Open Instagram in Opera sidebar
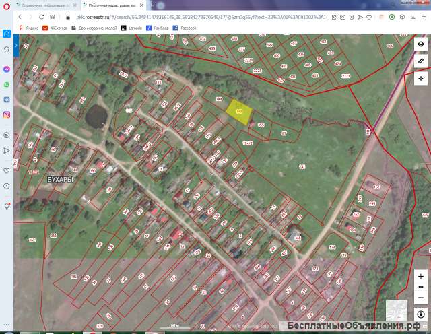This screenshot has width=431, height=334. point(7,115)
